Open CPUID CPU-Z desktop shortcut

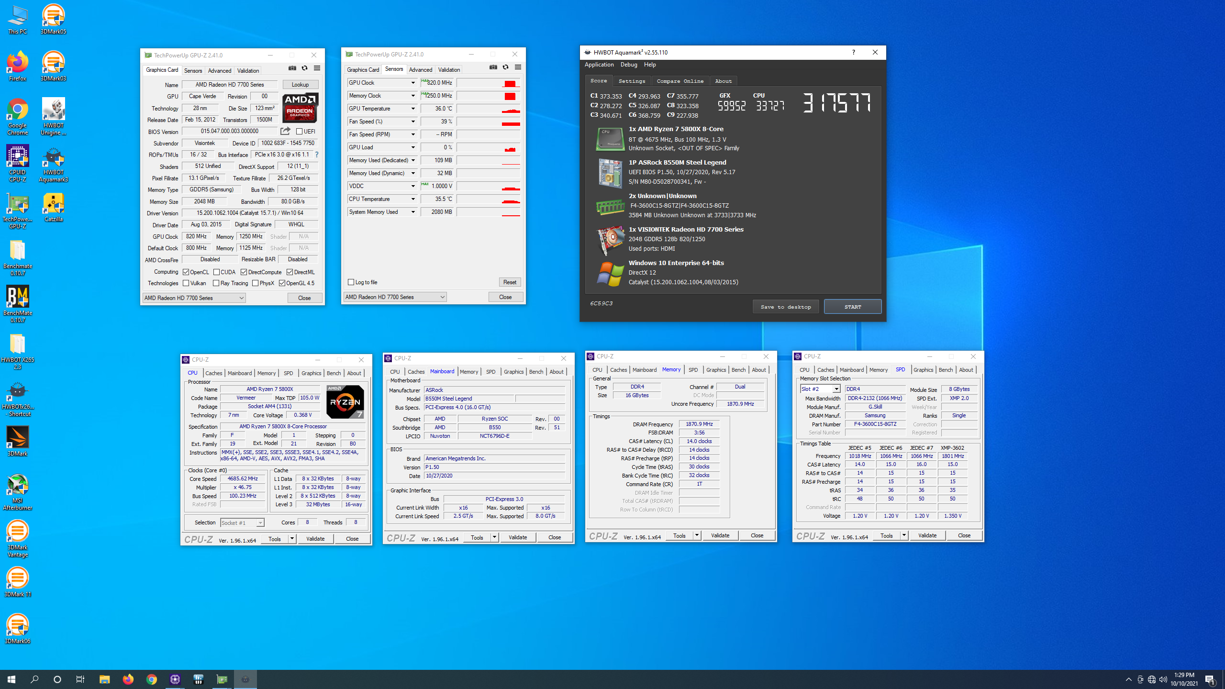point(18,164)
